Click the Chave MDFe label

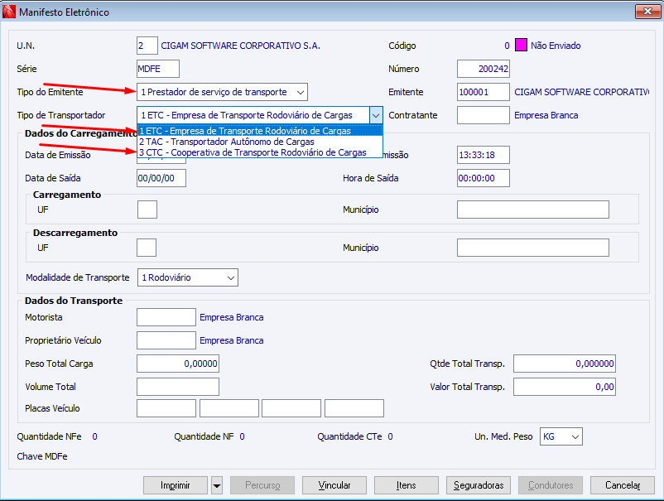tap(42, 456)
